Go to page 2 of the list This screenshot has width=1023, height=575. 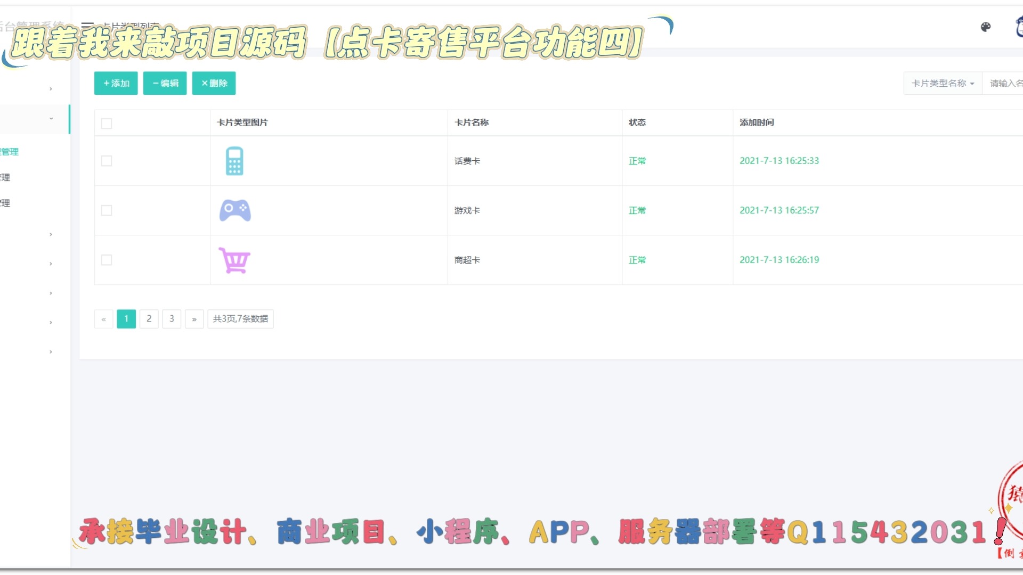149,319
